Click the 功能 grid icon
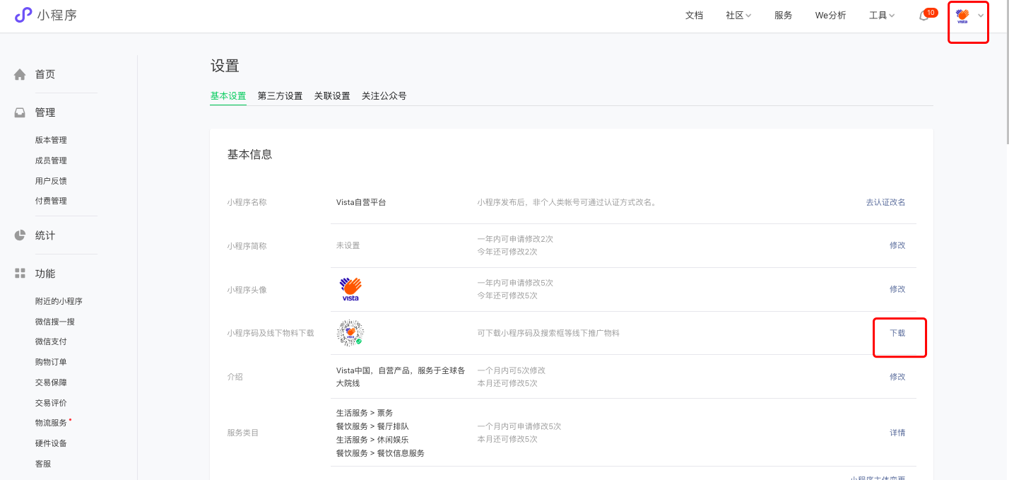This screenshot has width=1009, height=480. (x=20, y=274)
